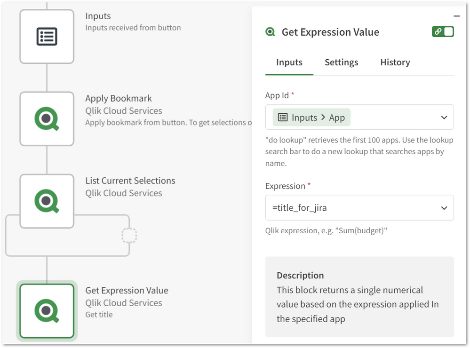Select the List Current Selections block icon
Image resolution: width=470 pixels, height=348 pixels.
point(47,201)
